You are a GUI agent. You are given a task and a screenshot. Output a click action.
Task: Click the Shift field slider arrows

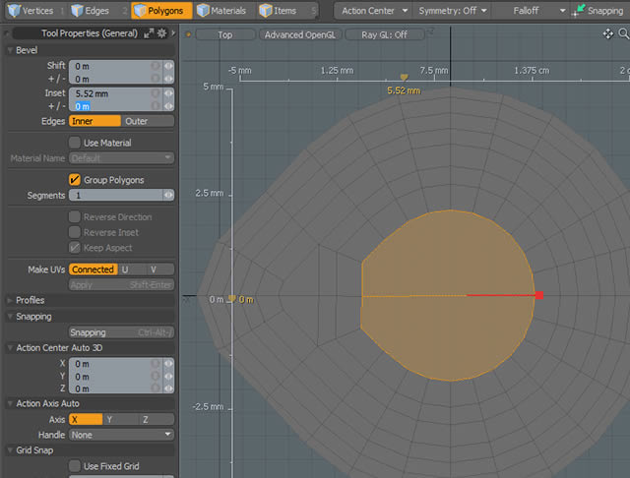[168, 66]
